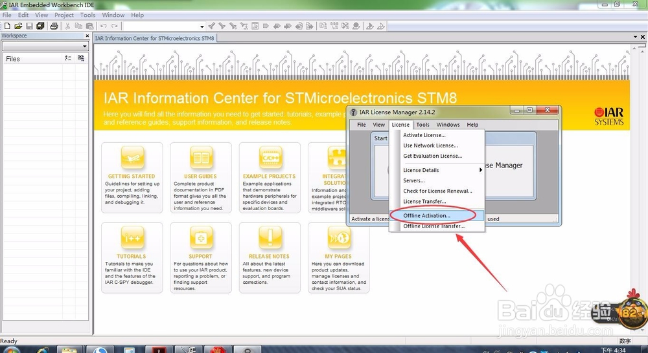Image resolution: width=648 pixels, height=353 pixels.
Task: Open the My Pages tile
Action: coord(338,258)
